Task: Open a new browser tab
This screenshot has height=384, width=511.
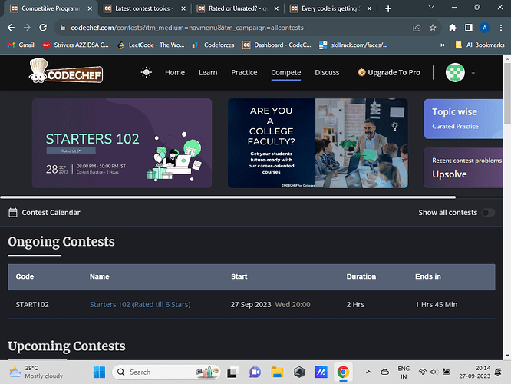Action: pyautogui.click(x=387, y=8)
